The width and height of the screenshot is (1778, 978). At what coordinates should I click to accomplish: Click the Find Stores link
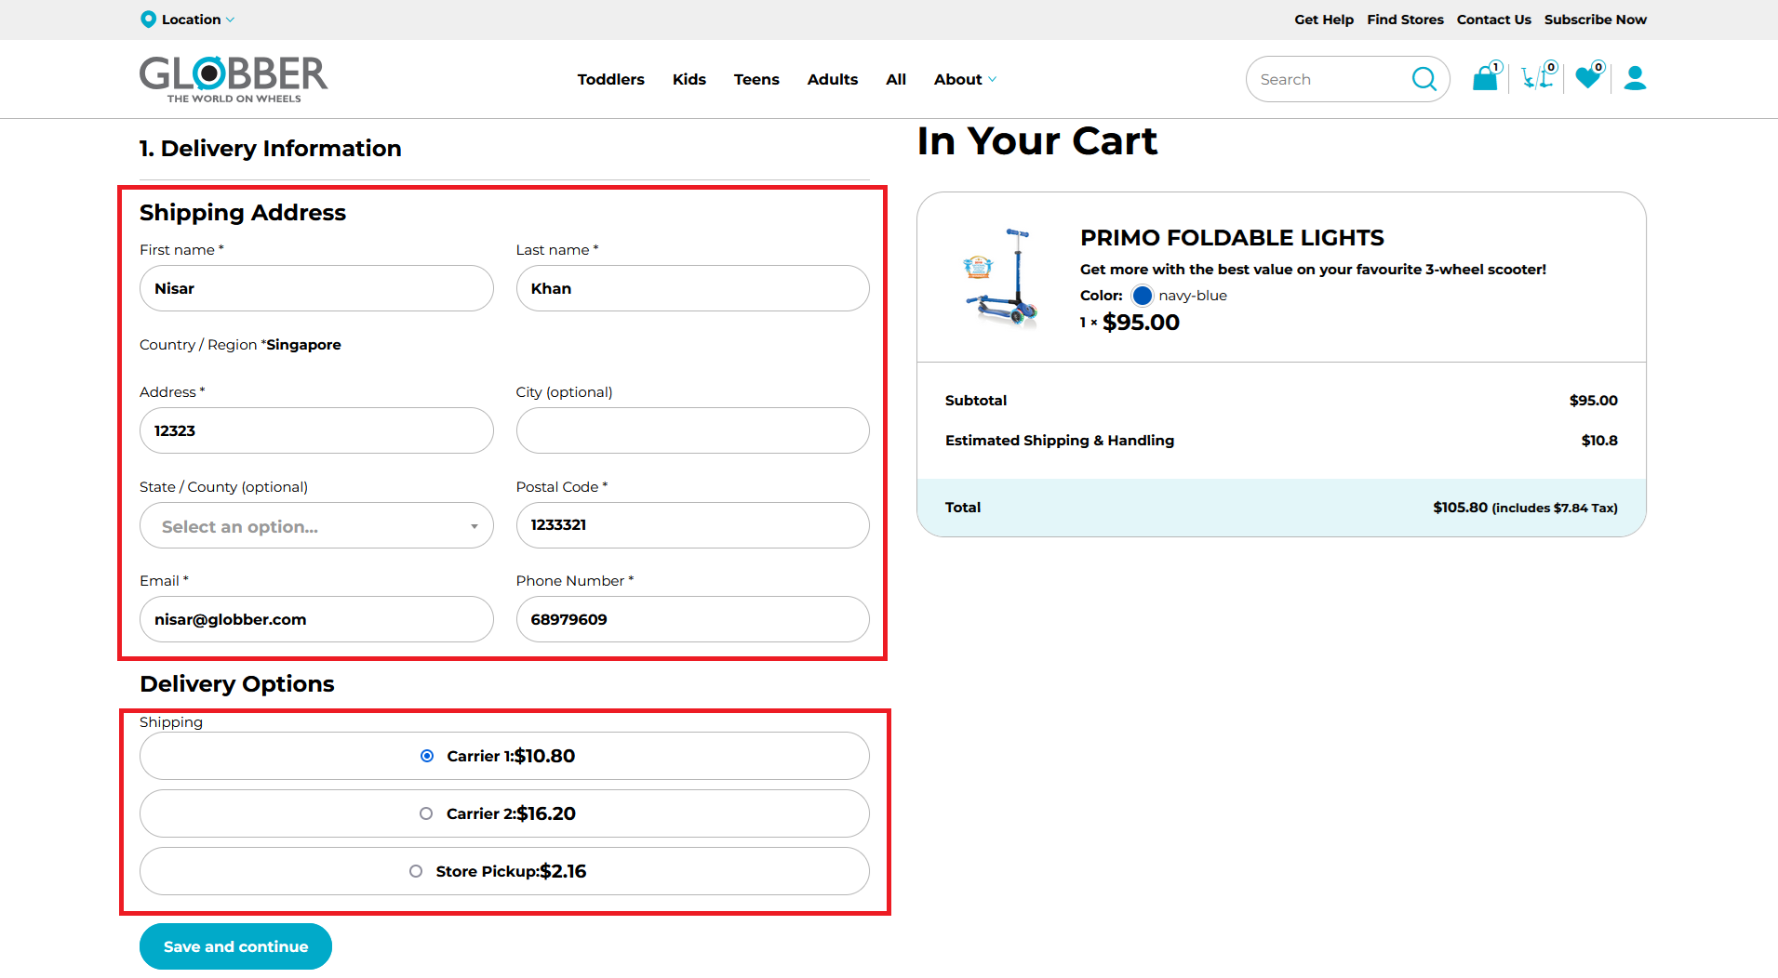click(1405, 20)
